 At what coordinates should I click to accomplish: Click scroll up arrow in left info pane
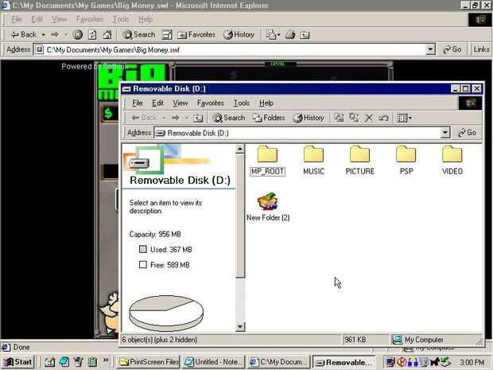[240, 149]
